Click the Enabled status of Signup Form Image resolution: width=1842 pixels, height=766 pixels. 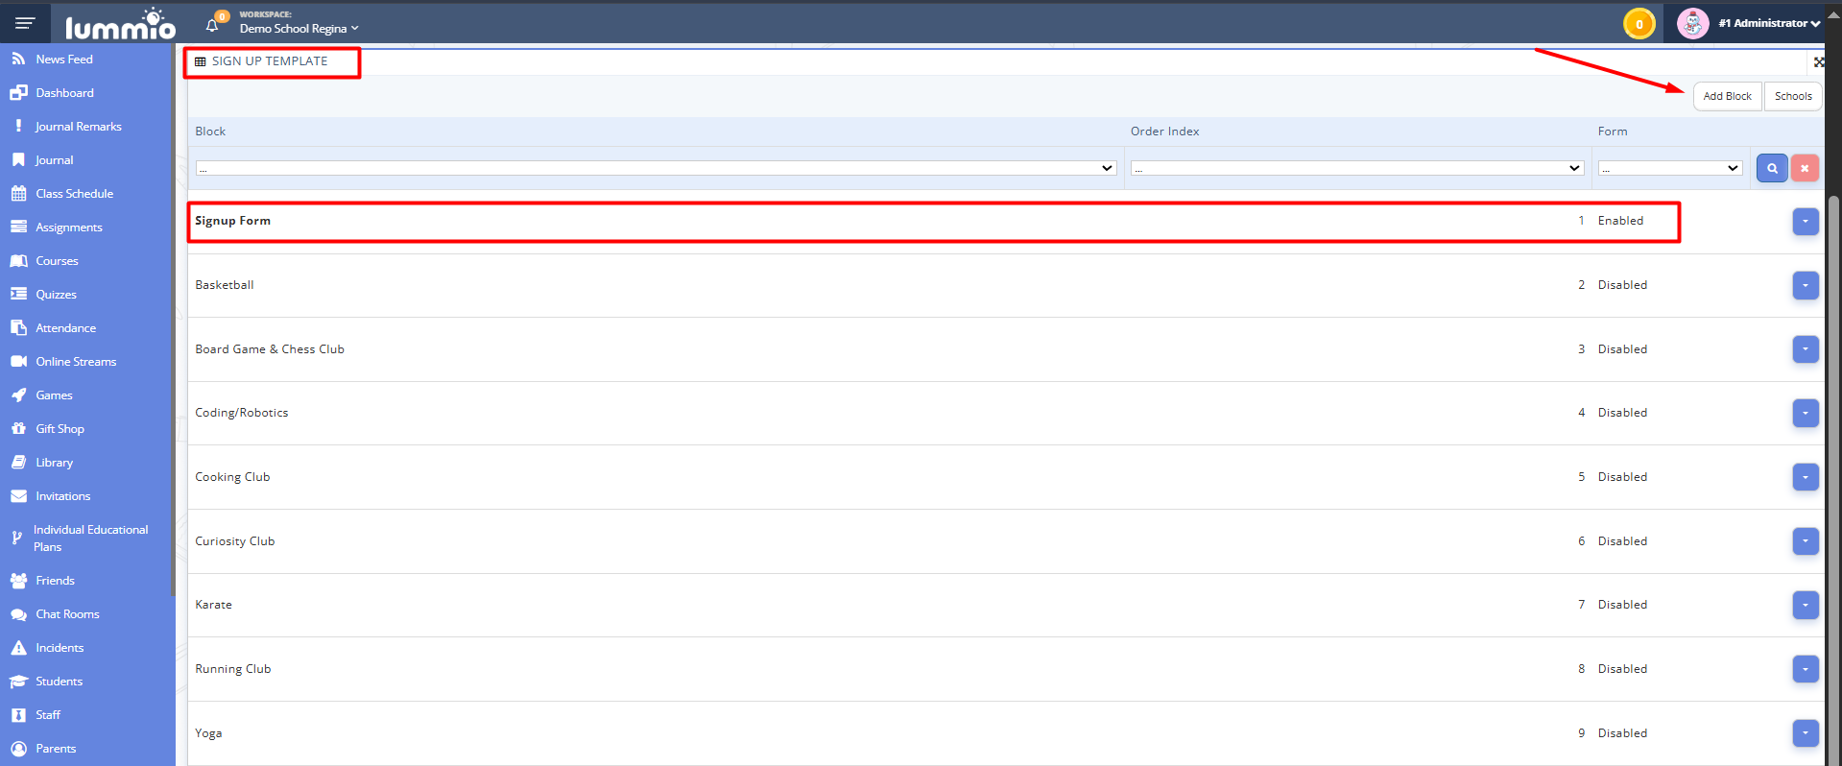1620,221
